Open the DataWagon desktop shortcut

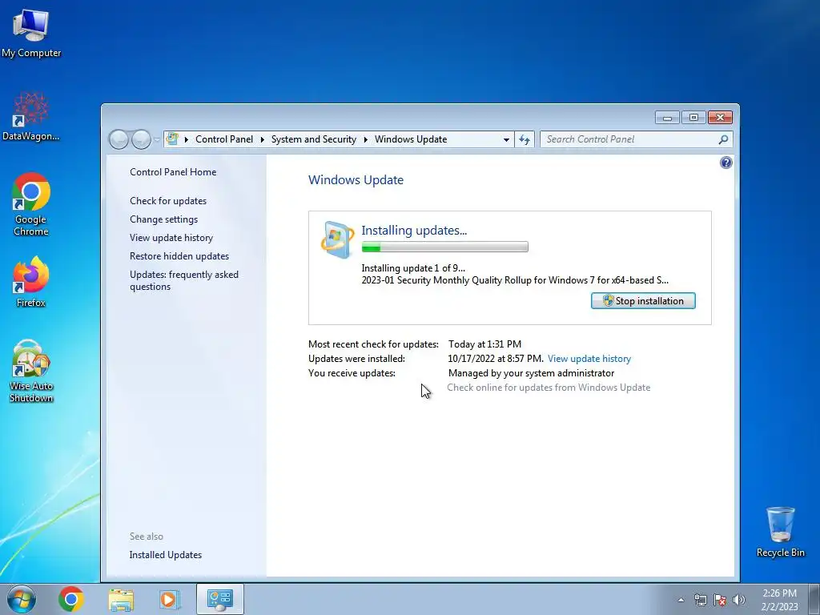tap(31, 116)
